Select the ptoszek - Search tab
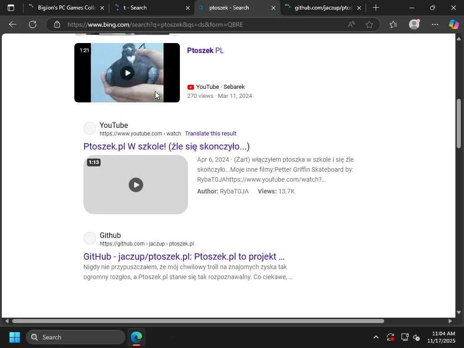This screenshot has width=464, height=348. [x=237, y=8]
